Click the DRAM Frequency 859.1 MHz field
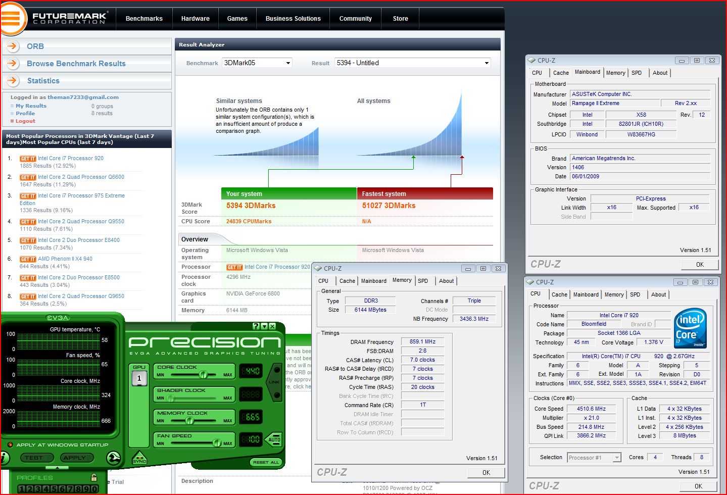The height and width of the screenshot is (495, 727). 422,341
